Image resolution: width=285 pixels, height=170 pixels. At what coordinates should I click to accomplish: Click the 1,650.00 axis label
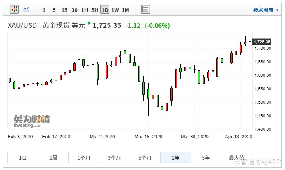click(263, 62)
